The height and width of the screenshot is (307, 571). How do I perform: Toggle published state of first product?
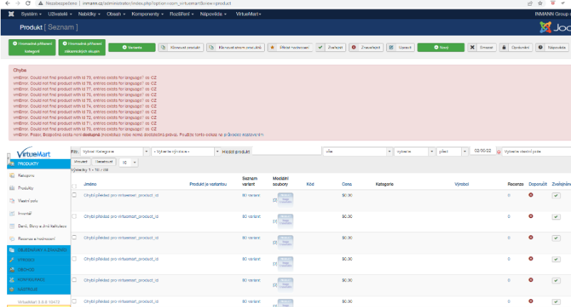pyautogui.click(x=556, y=195)
